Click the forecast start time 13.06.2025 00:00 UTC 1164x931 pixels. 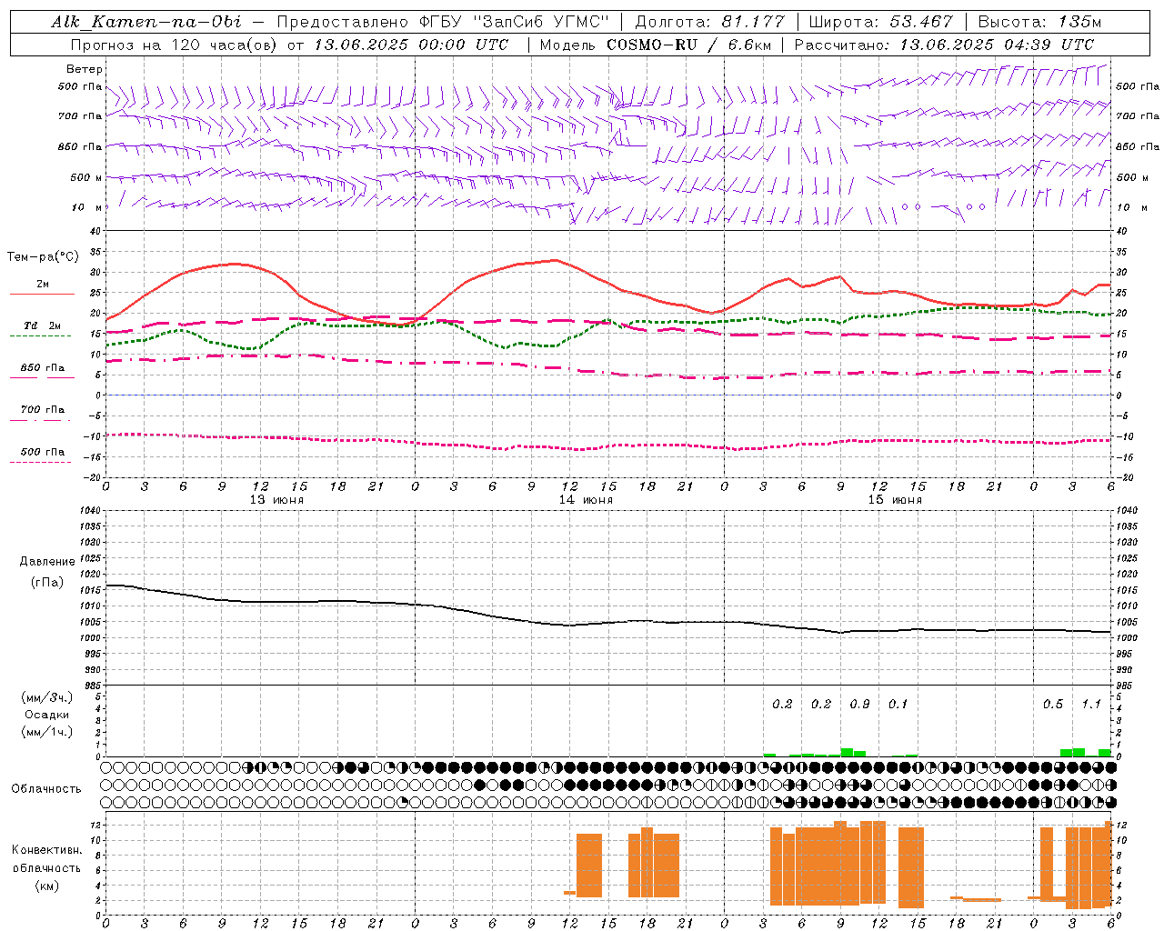click(411, 45)
